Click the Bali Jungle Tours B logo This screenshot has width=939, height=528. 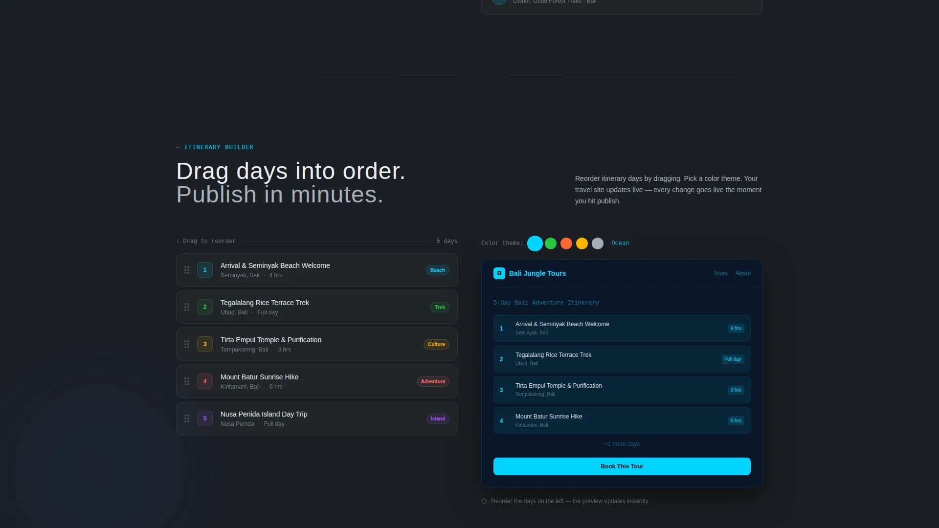point(499,273)
